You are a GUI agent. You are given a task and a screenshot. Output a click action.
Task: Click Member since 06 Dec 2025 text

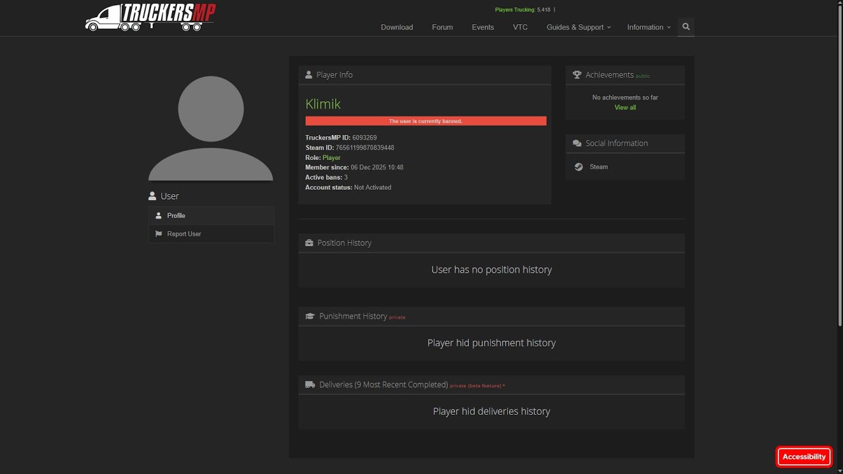point(354,168)
